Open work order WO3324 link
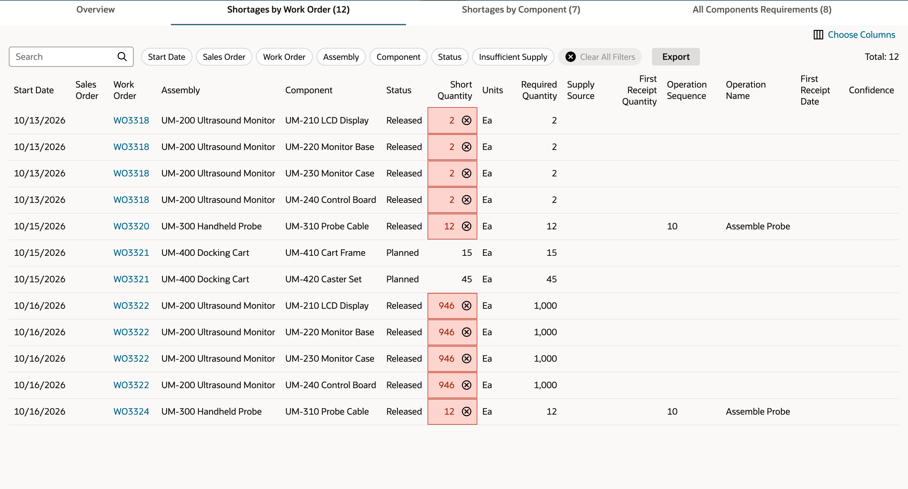Viewport: 908px width, 489px height. click(x=131, y=411)
